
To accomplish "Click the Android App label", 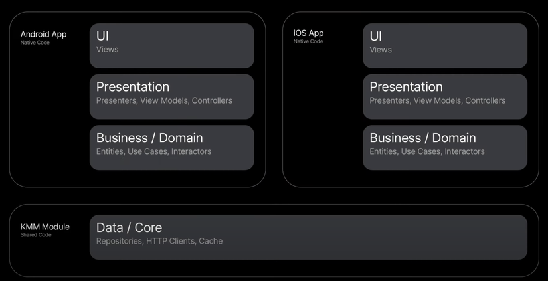I will click(43, 34).
